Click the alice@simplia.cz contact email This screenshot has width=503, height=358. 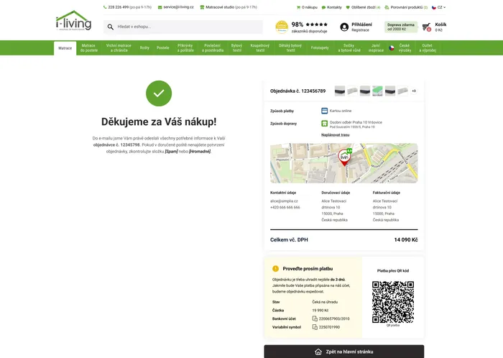coord(284,201)
